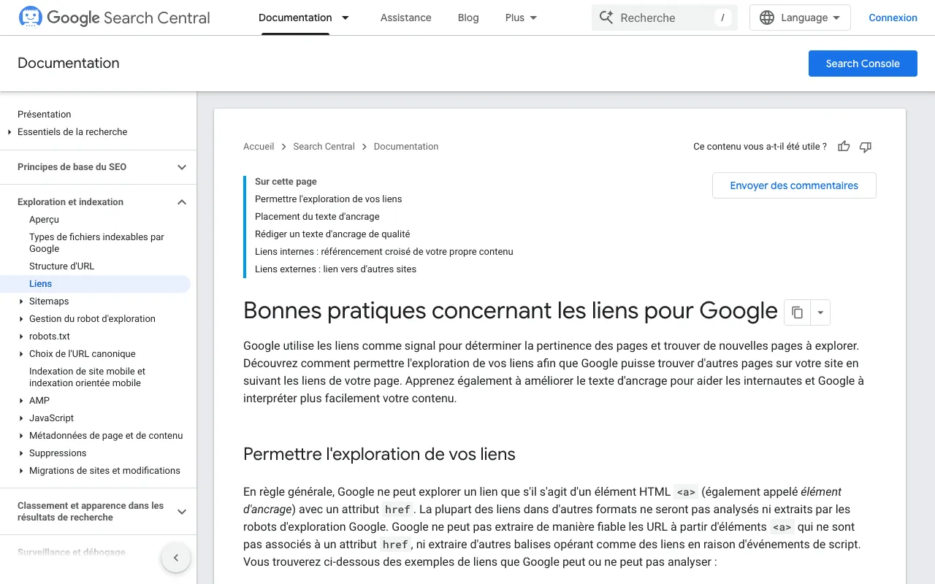This screenshot has width=935, height=584.
Task: Expand Gestion du robot d'exploration item
Action: (21, 319)
